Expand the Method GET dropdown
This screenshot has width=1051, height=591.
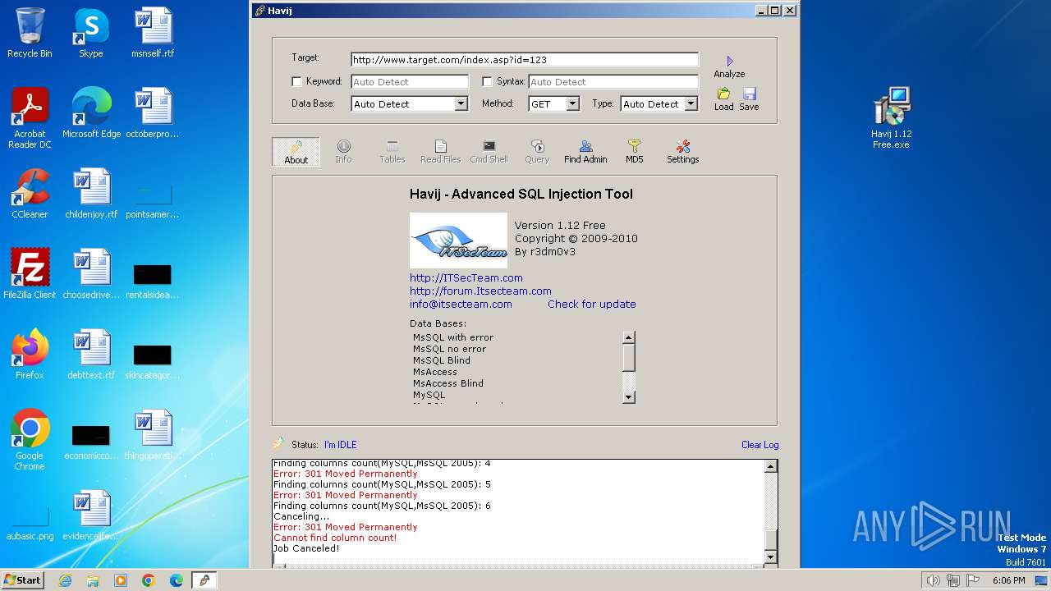coord(572,104)
